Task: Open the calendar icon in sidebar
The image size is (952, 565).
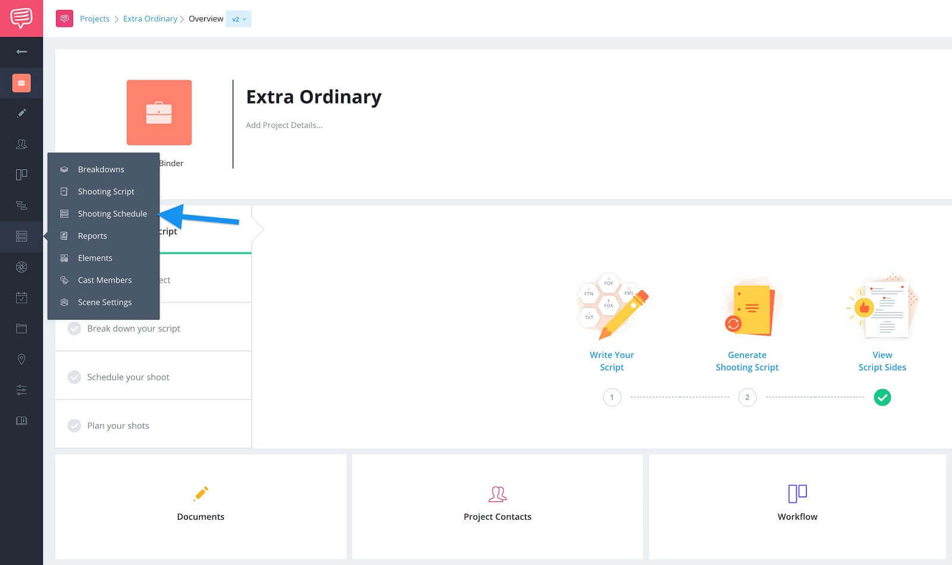Action: tap(21, 298)
